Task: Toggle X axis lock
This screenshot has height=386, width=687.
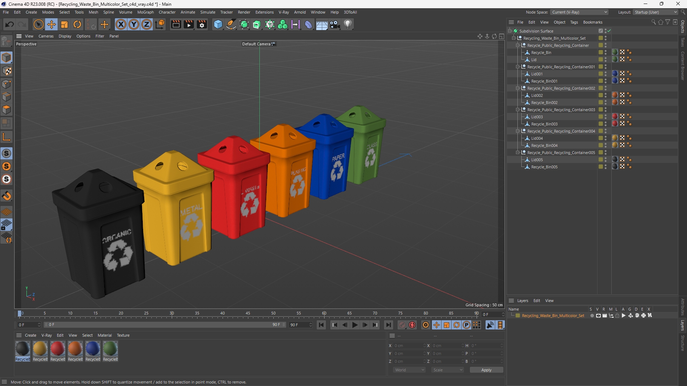Action: (121, 24)
